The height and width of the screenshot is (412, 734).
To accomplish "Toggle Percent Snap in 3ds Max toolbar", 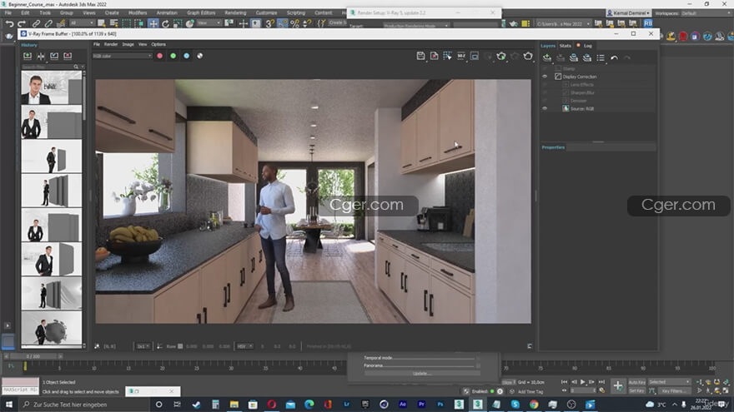I will click(x=294, y=23).
